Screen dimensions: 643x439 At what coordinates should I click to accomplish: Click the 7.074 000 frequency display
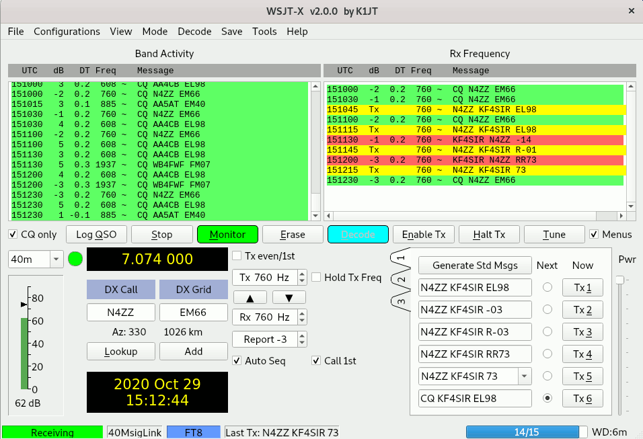[157, 259]
